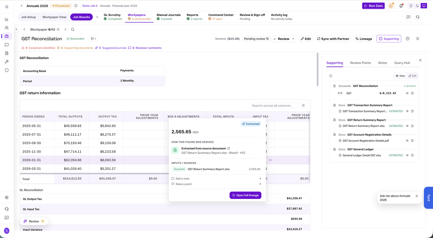Viewport: 433px width, 238px height.
Task: Open the help question mark icon
Action: coord(408,39)
